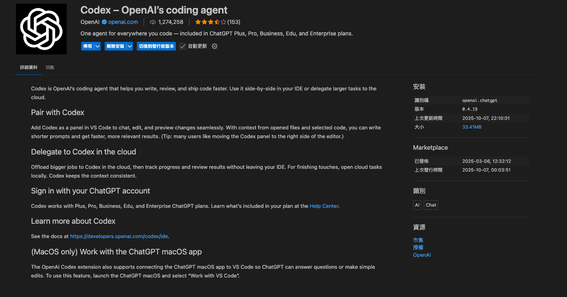Click the Codex – OpenAI's coding agent title
Screen dimensions: 567x297
(x=154, y=10)
